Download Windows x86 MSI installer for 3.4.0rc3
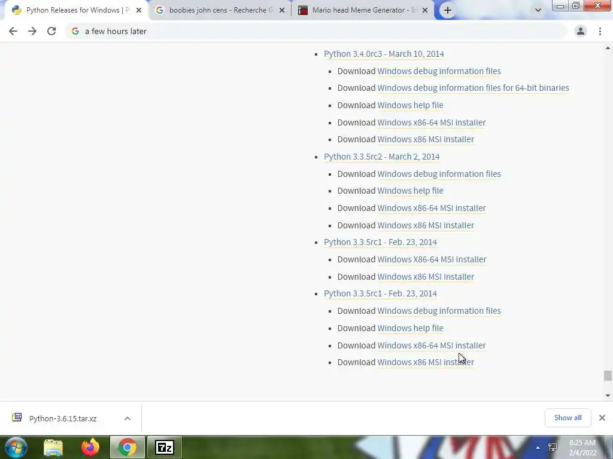The image size is (613, 459). (426, 139)
